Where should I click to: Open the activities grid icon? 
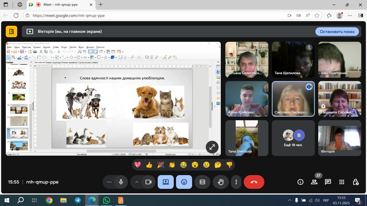point(342,182)
